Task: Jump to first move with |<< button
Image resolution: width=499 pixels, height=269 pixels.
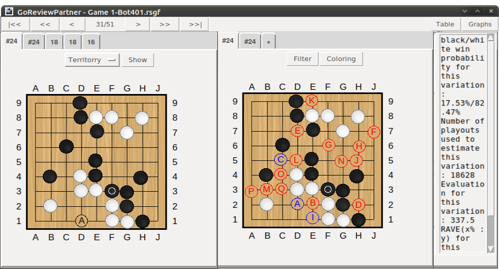Action: [15, 24]
